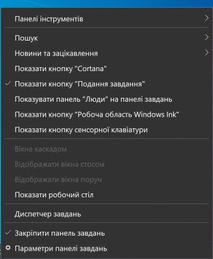The width and height of the screenshot is (213, 259).
Task: Expand the Новини та зацікавлення chevron
Action: [206, 53]
